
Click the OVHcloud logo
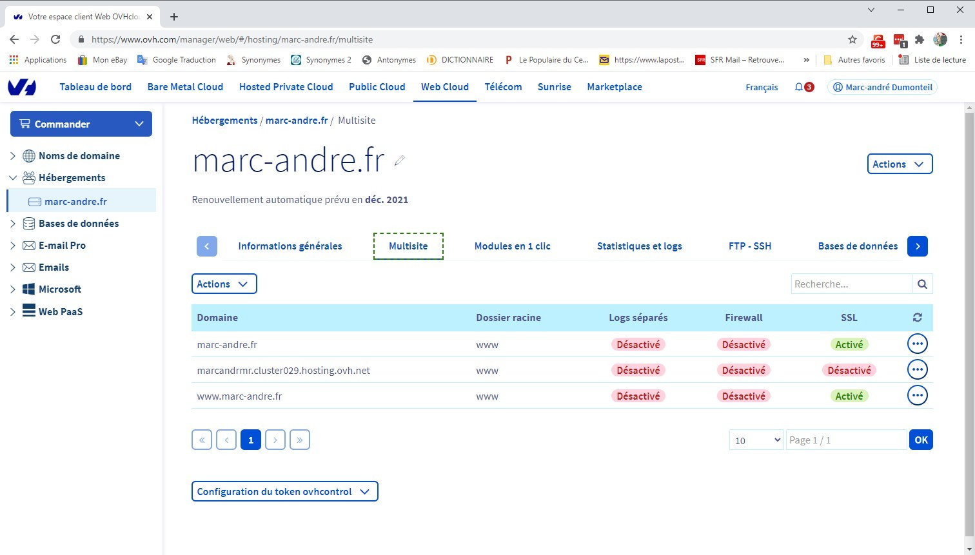[x=22, y=87]
